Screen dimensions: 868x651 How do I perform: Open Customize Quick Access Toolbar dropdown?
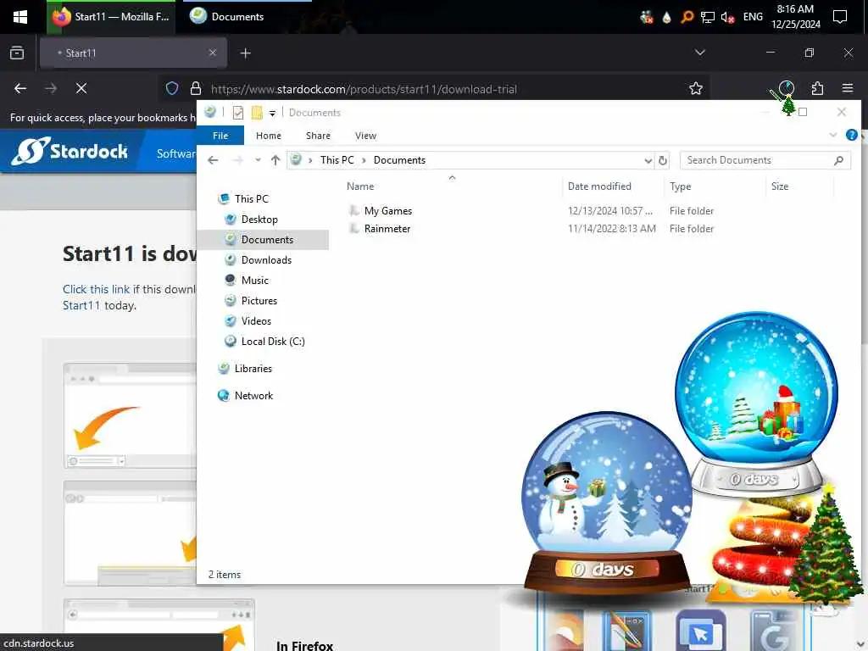click(x=272, y=114)
